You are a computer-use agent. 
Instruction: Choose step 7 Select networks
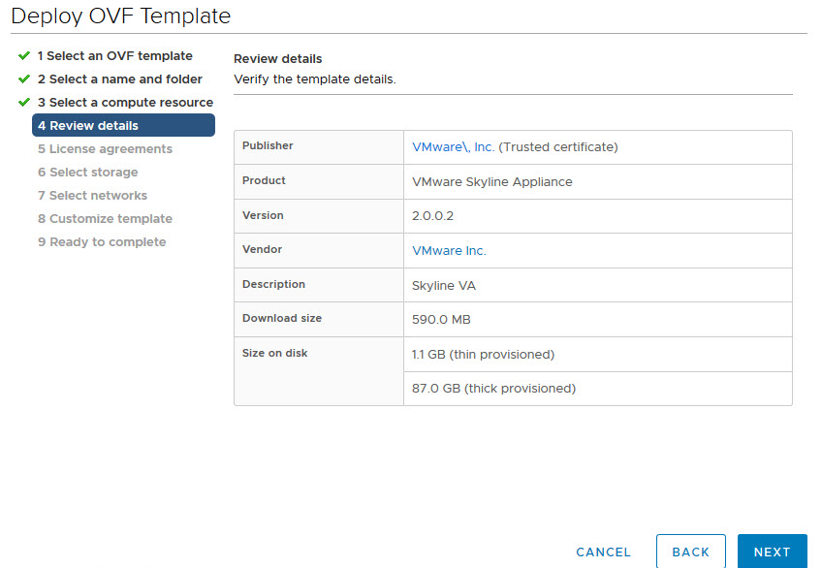pos(92,196)
